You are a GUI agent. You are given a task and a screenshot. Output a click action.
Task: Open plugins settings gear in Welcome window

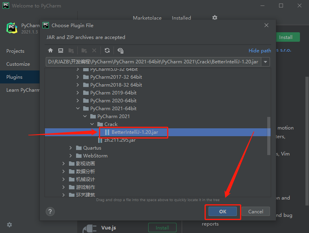[215, 17]
